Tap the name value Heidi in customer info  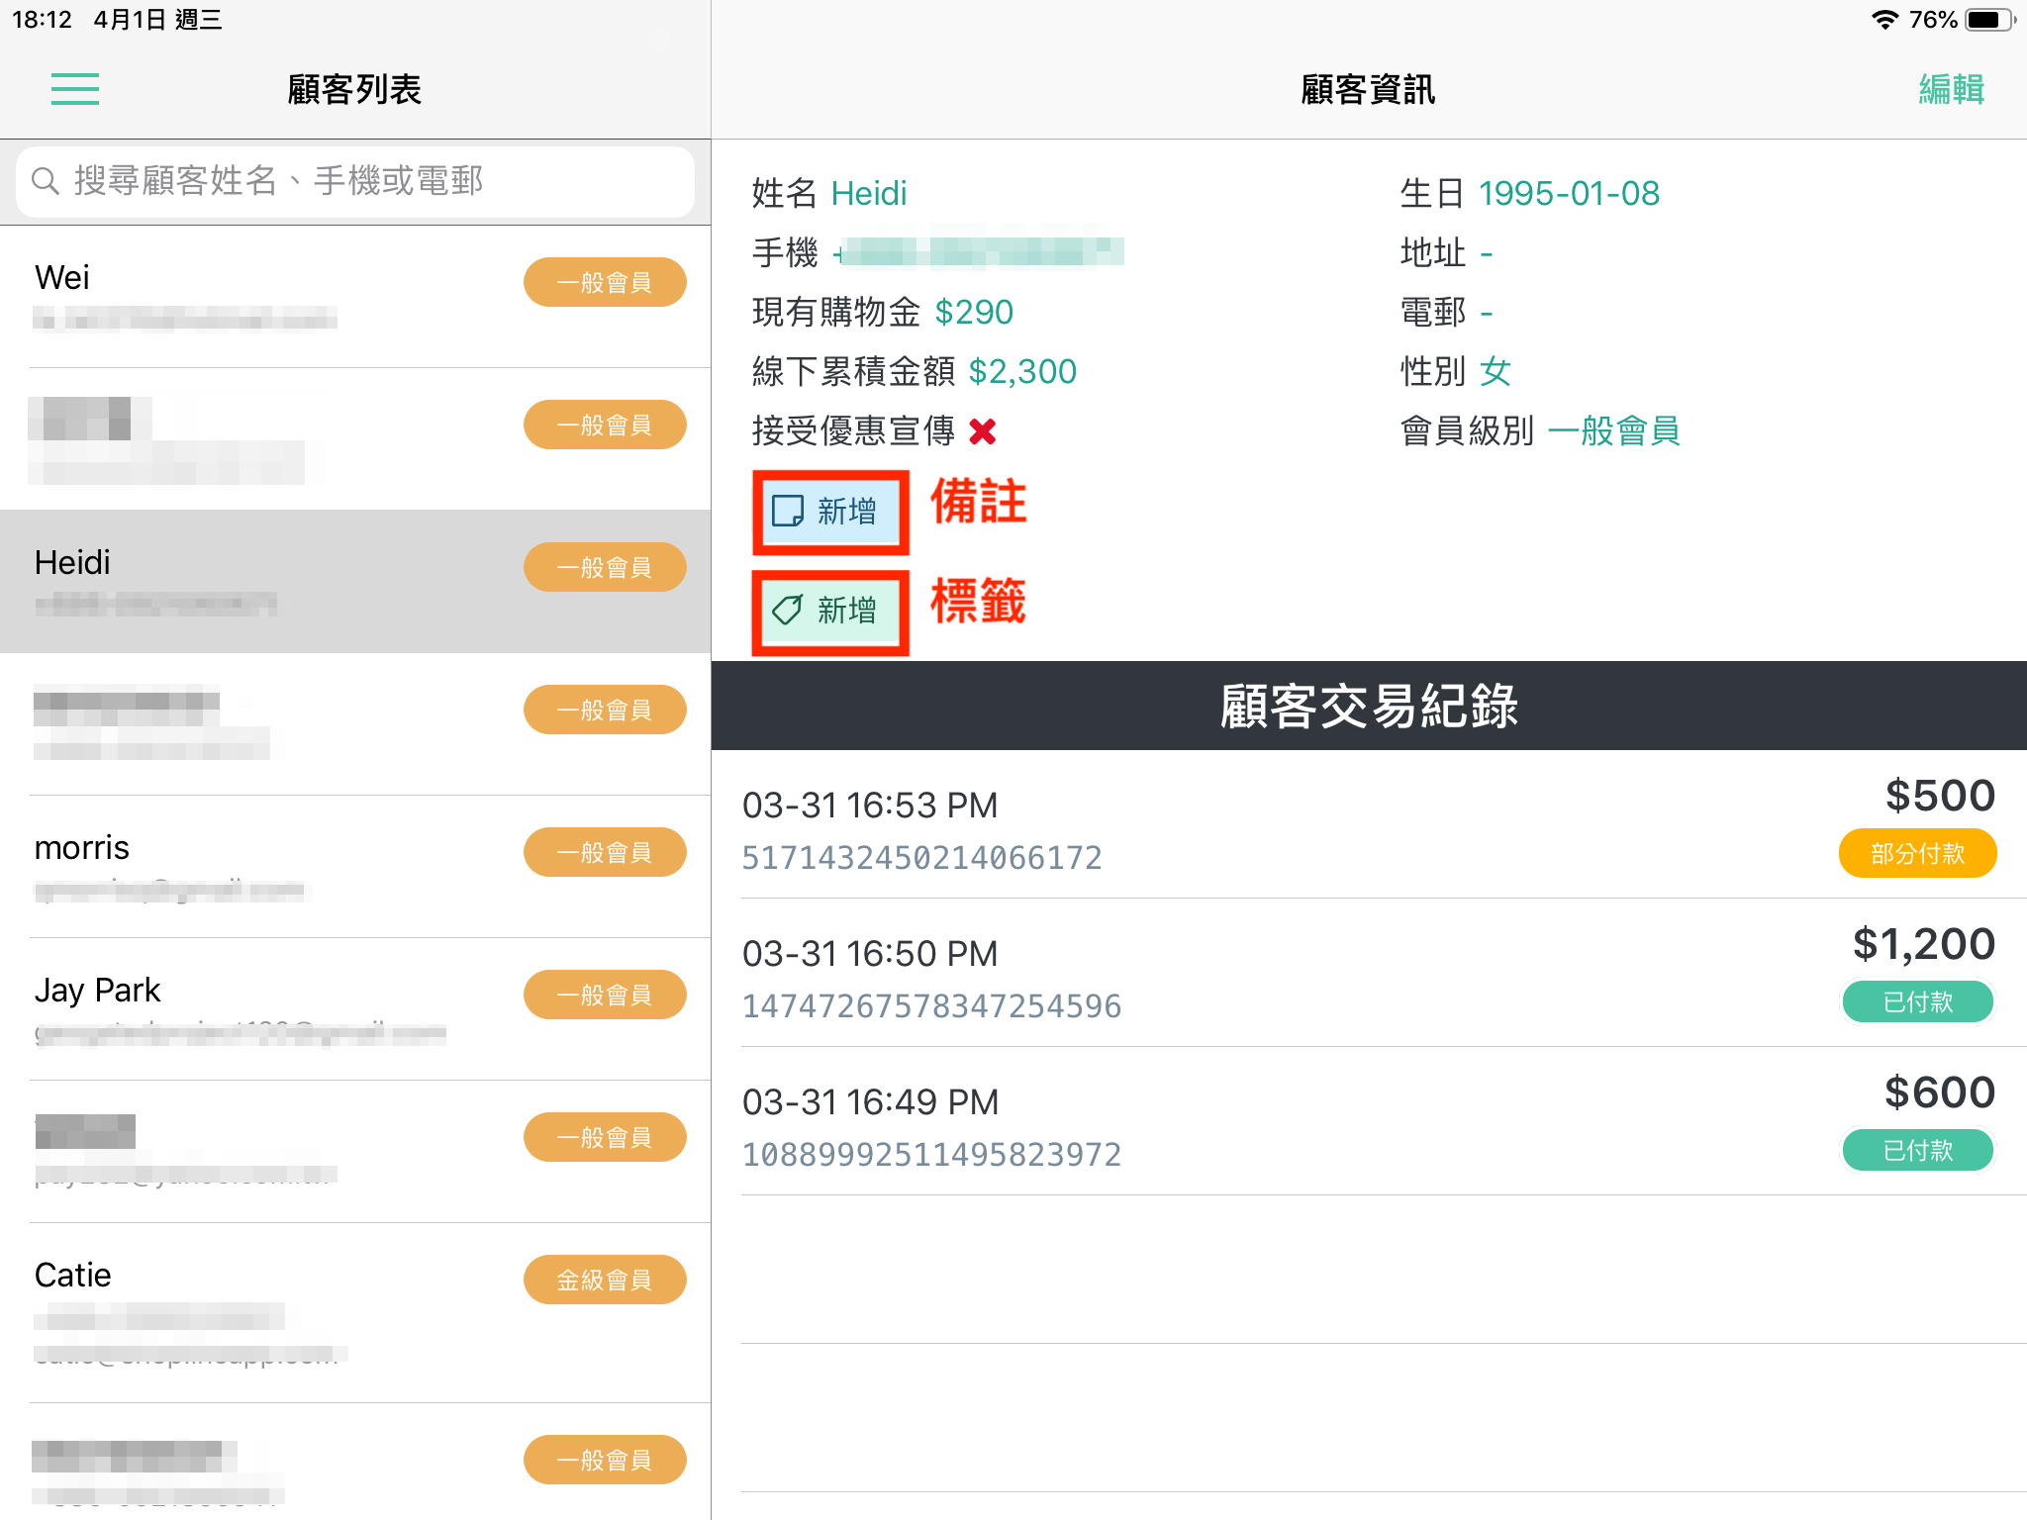[x=869, y=193]
